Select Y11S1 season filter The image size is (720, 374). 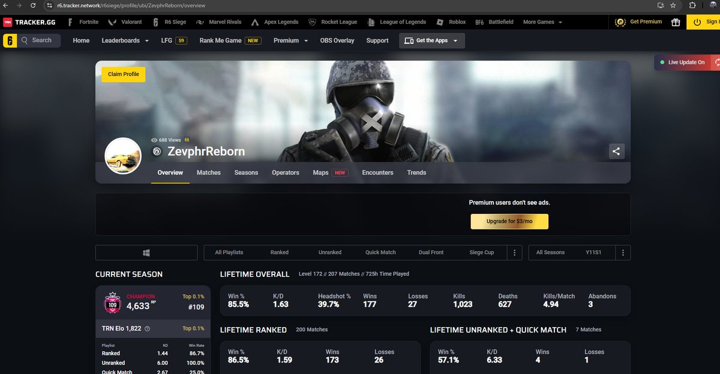[x=593, y=252]
